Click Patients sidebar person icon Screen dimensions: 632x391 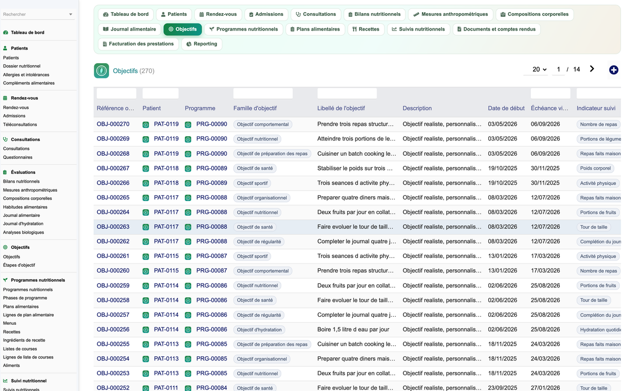click(5, 48)
